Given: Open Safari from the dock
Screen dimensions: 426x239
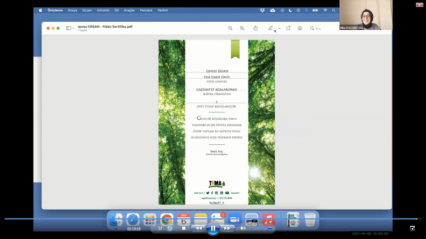Looking at the screenshot, I should [133, 219].
